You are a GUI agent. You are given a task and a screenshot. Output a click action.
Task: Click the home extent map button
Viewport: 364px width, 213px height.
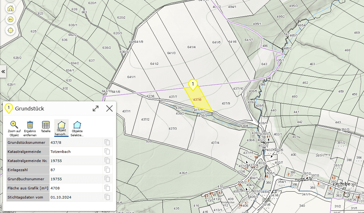10,8
